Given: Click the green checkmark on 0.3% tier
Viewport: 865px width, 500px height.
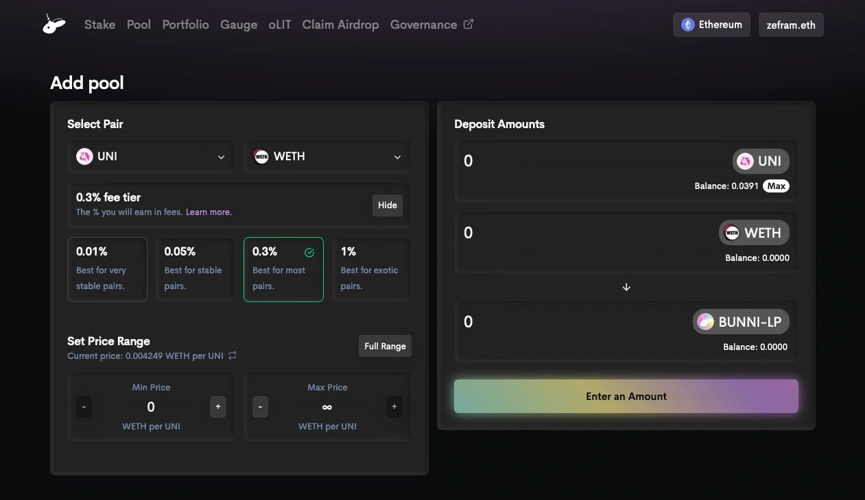Looking at the screenshot, I should point(309,252).
